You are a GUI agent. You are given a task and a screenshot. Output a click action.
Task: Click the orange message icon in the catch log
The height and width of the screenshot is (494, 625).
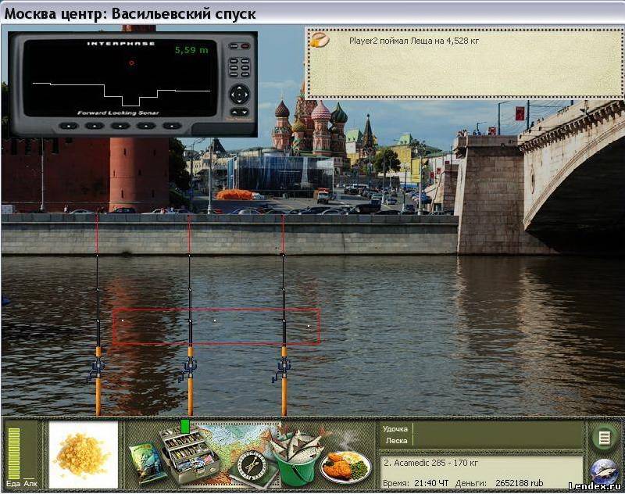coord(320,41)
